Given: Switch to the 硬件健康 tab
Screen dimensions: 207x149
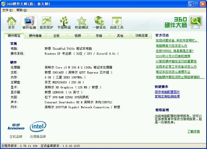Looking at the screenshot, I should pos(35,36).
